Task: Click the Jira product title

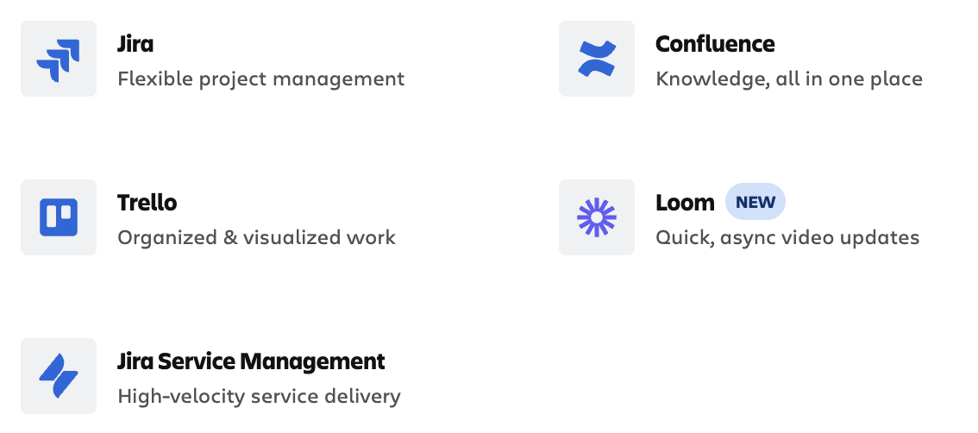Action: 135,44
